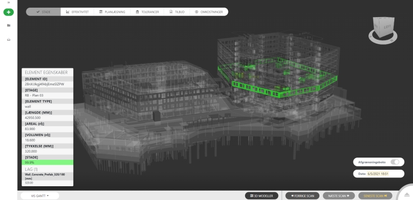
Task: Expand the bottom-right up-arrow panel
Action: coord(407,194)
